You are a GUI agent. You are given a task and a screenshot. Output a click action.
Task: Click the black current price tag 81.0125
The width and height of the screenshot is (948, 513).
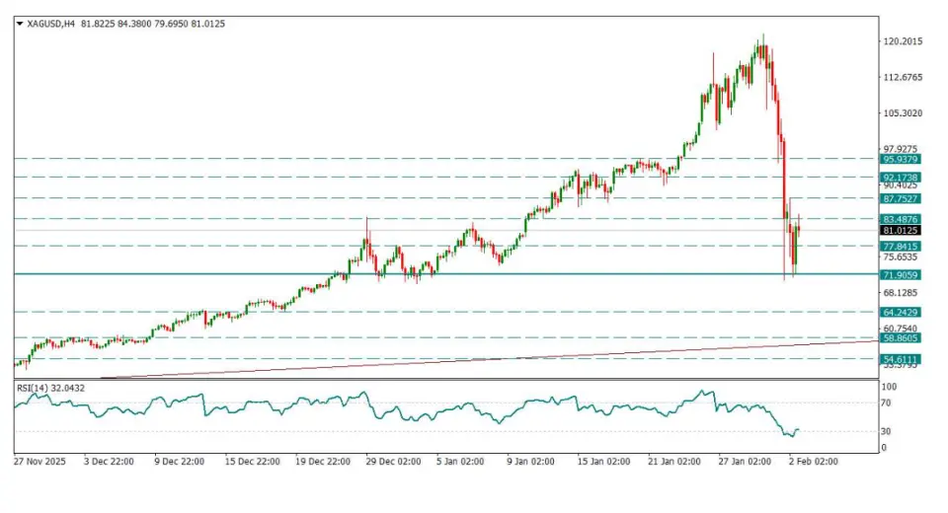(x=901, y=231)
